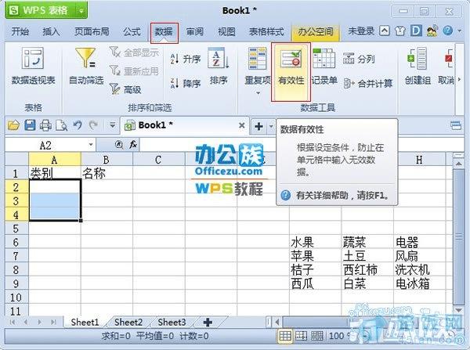Screen dimensions: 470x350
Task: Open the 数据透视表 pivot table tool
Action: 33,67
